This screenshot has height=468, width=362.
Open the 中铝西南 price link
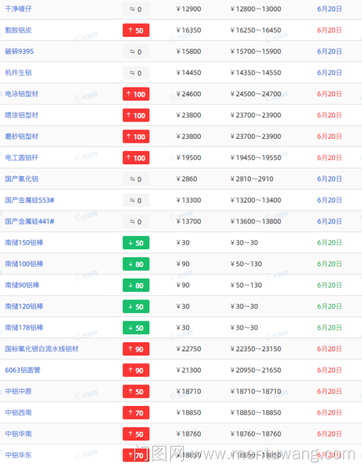click(x=18, y=412)
